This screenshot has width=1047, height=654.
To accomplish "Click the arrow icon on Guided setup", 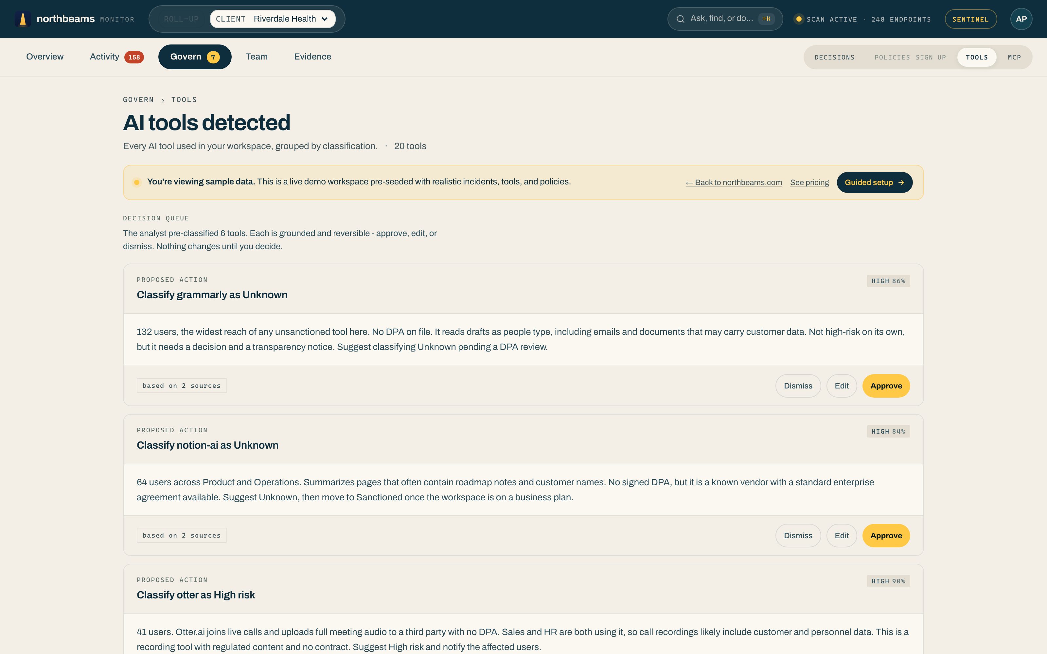I will tap(901, 182).
